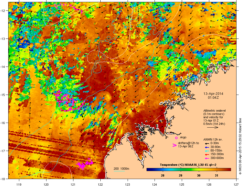Viewport: 242px width, 187px height.
Task: Select the '28' tick label on color bar
Action: coord(163,175)
